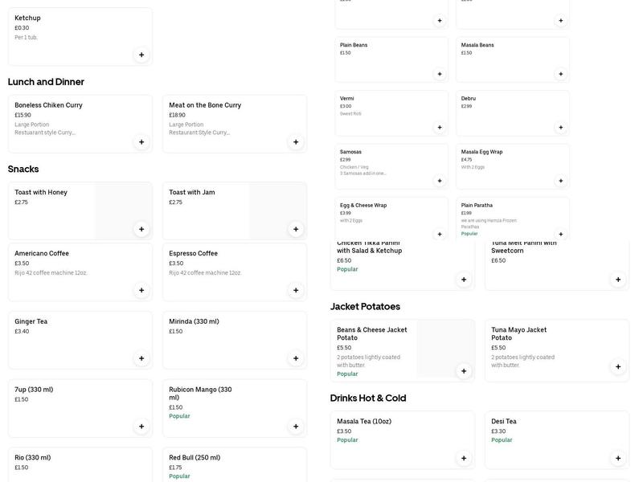
Task: Add Boneless Chiken Curry to order
Action: 141,142
